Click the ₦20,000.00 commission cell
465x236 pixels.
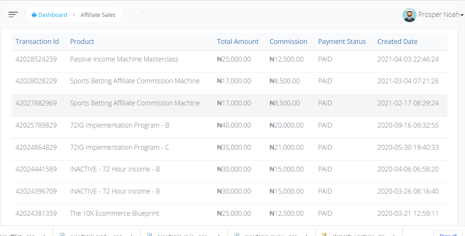coord(287,125)
